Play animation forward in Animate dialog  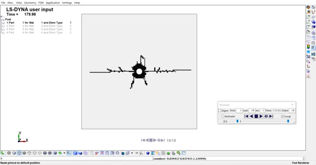pos(261,116)
